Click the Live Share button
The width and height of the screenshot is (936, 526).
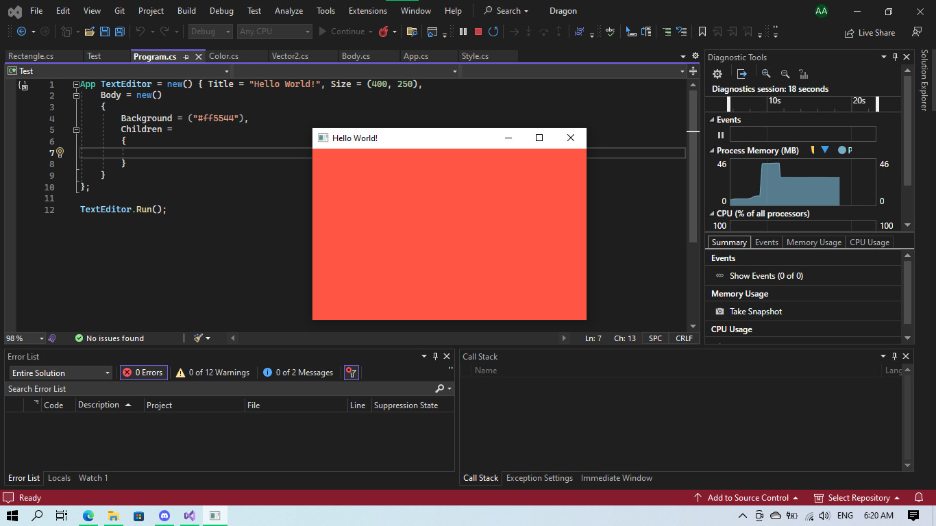870,32
